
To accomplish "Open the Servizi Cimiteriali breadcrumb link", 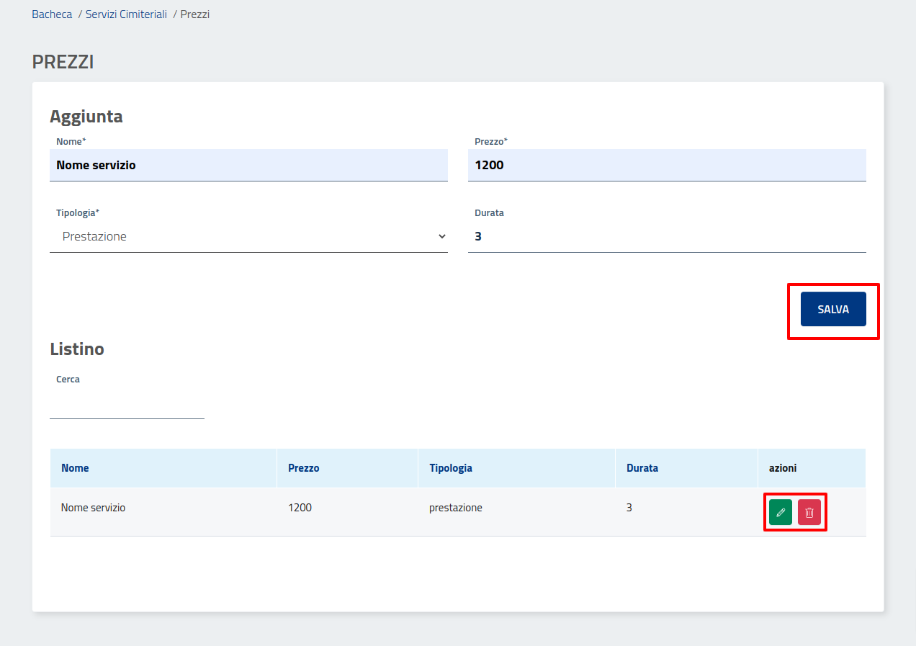I will (126, 14).
